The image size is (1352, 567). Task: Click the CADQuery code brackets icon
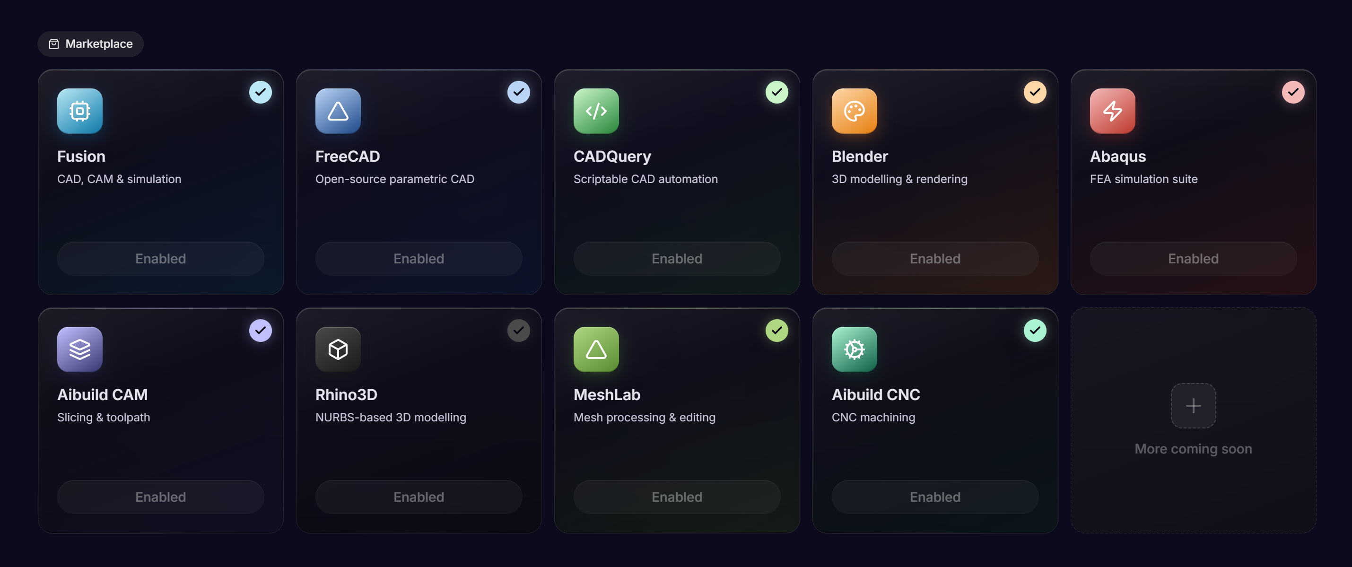tap(596, 111)
